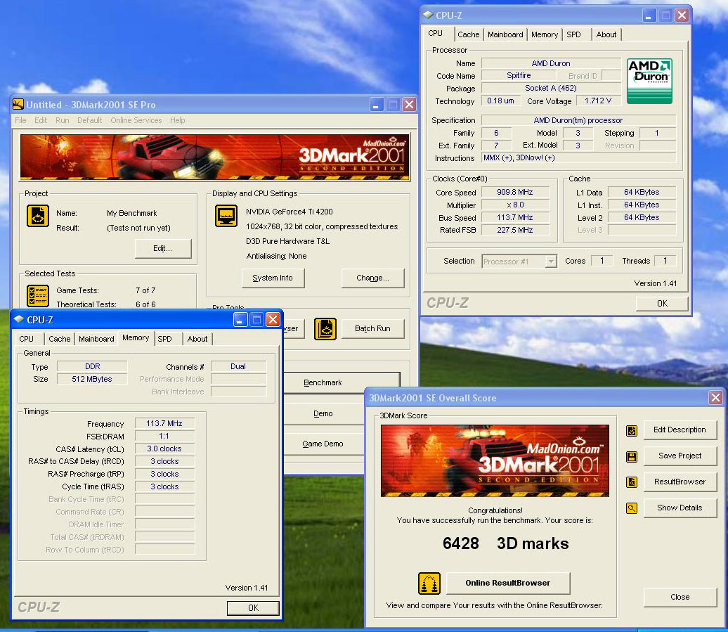Click the Online ResultBrowser trophy icon
The image size is (728, 632).
coord(429,583)
